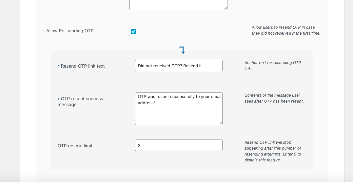Click the 'Anchor text for resending' description

272,66
